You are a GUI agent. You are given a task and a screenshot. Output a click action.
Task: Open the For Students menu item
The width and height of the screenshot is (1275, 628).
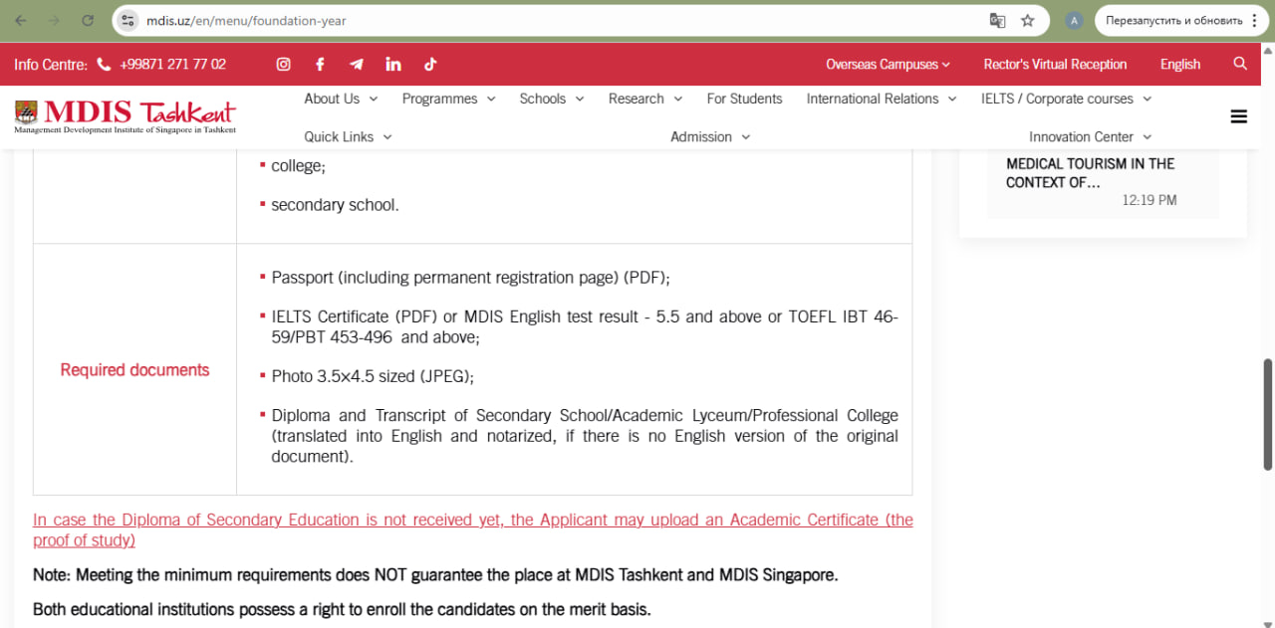click(x=744, y=99)
